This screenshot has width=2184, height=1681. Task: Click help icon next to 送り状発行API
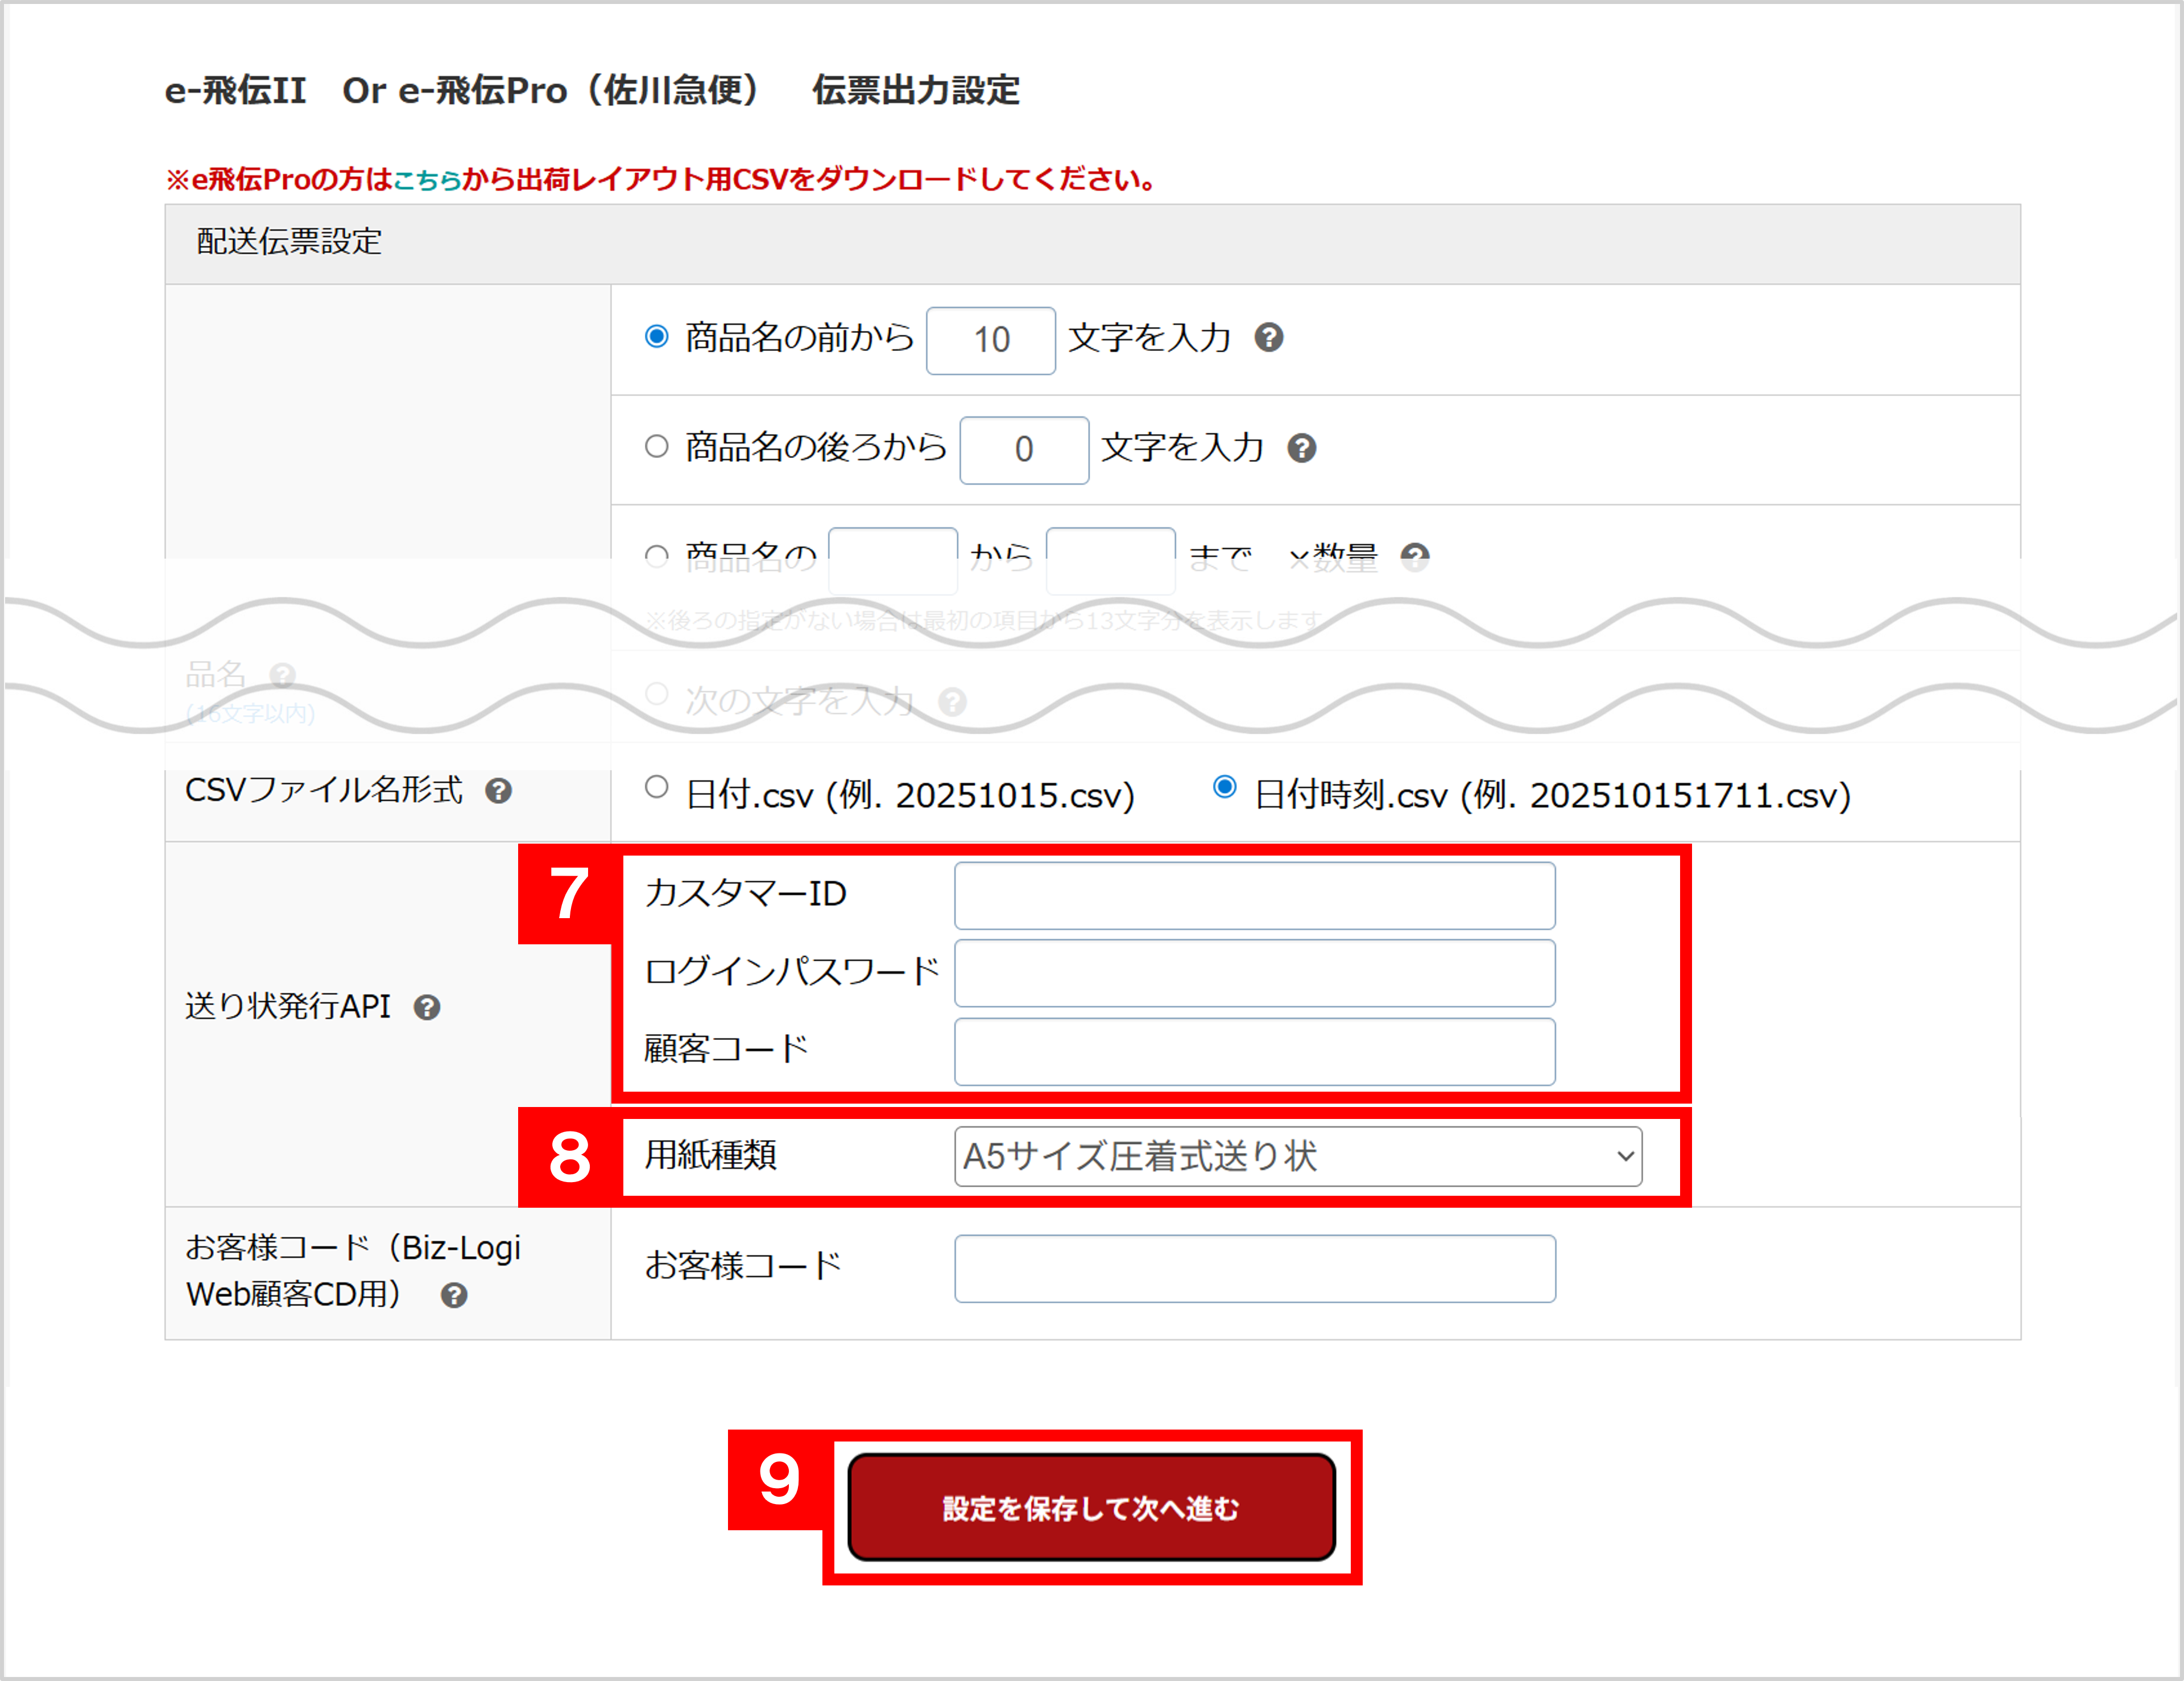(x=427, y=1007)
